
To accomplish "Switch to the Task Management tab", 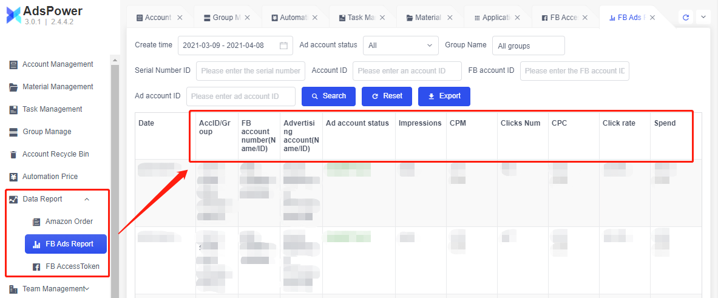I will [361, 18].
